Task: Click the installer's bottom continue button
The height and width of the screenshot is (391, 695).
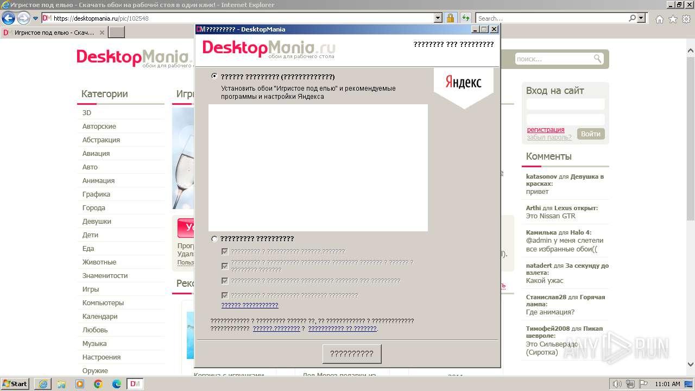Action: [352, 354]
